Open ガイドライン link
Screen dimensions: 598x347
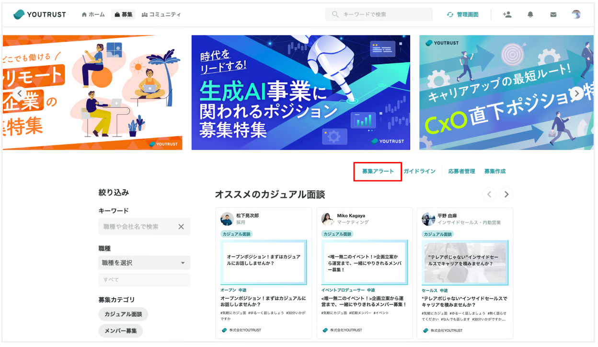[x=419, y=171]
